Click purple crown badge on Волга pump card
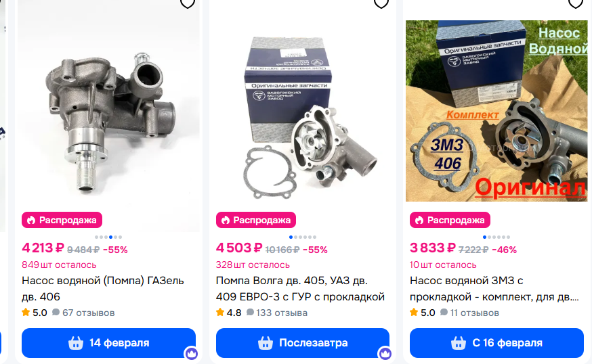Viewport: 592px width, 364px height. point(385,353)
